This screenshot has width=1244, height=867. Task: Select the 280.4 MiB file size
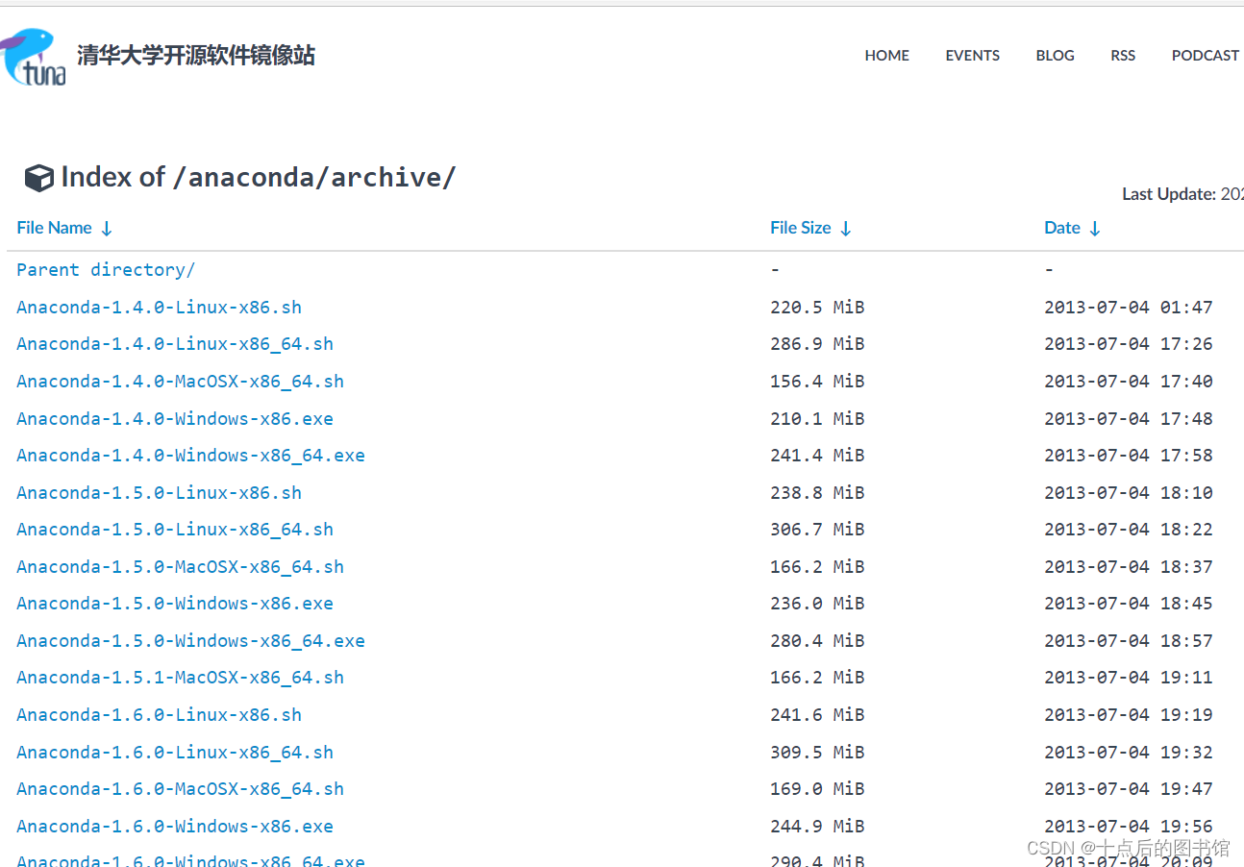coord(817,641)
